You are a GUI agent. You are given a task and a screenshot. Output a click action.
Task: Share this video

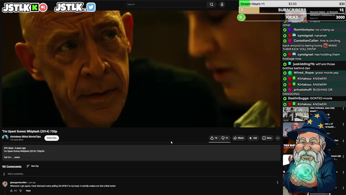pyautogui.click(x=238, y=138)
